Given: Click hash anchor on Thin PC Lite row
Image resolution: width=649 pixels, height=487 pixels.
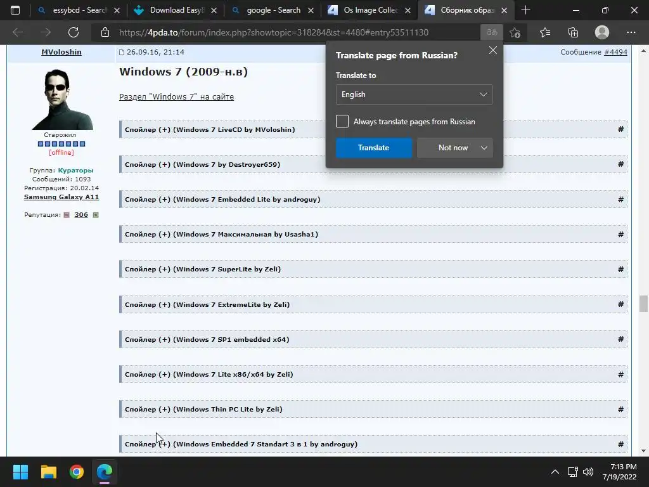Looking at the screenshot, I should click(620, 409).
